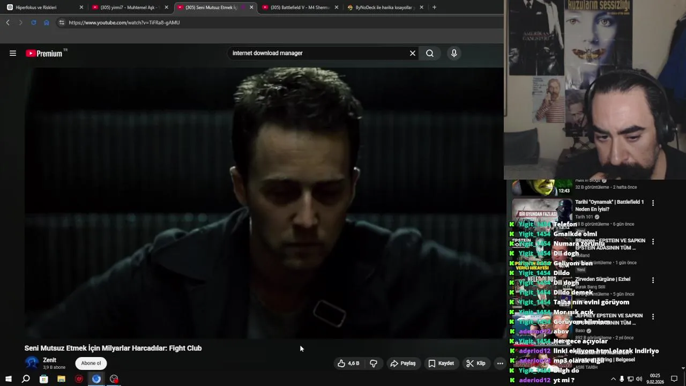Create a clip with Klip button
The image size is (686, 386).
(x=476, y=363)
